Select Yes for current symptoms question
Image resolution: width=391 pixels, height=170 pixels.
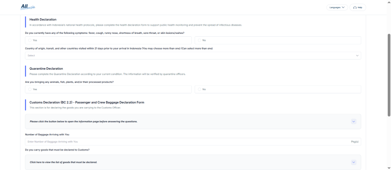[30, 40]
